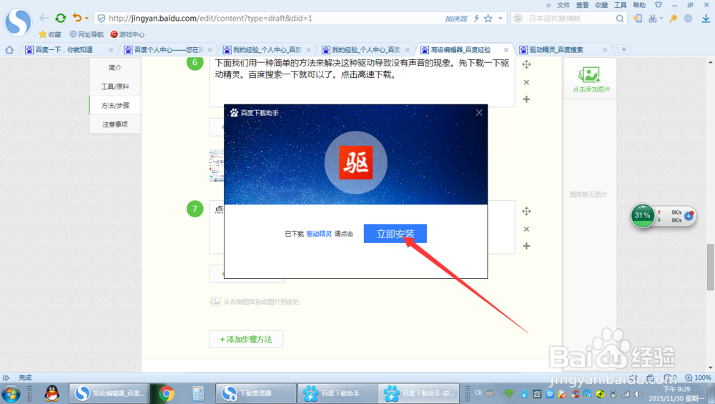Open 网址导航 bookmark
This screenshot has width=715, height=404.
[x=87, y=34]
